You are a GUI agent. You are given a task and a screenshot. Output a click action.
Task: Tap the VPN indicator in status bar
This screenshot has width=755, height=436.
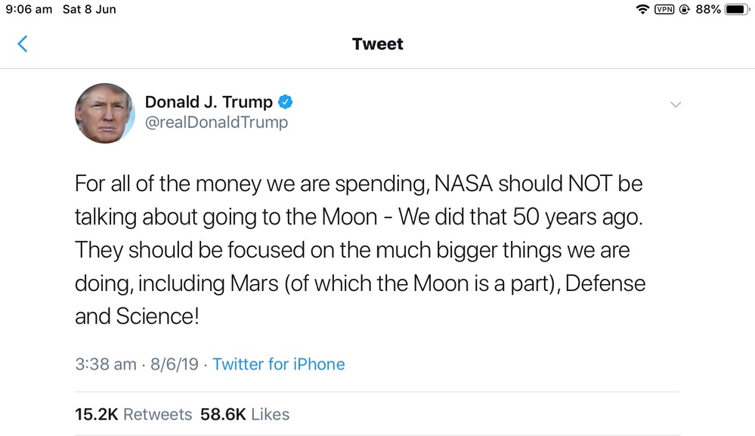[x=664, y=10]
